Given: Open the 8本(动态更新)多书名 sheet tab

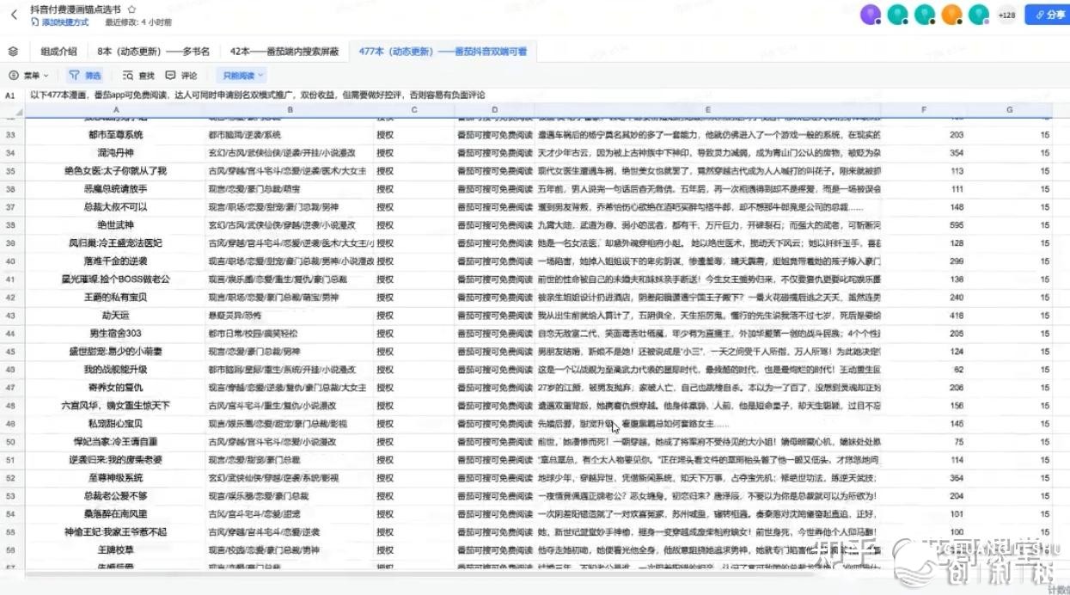Looking at the screenshot, I should coord(153,52).
